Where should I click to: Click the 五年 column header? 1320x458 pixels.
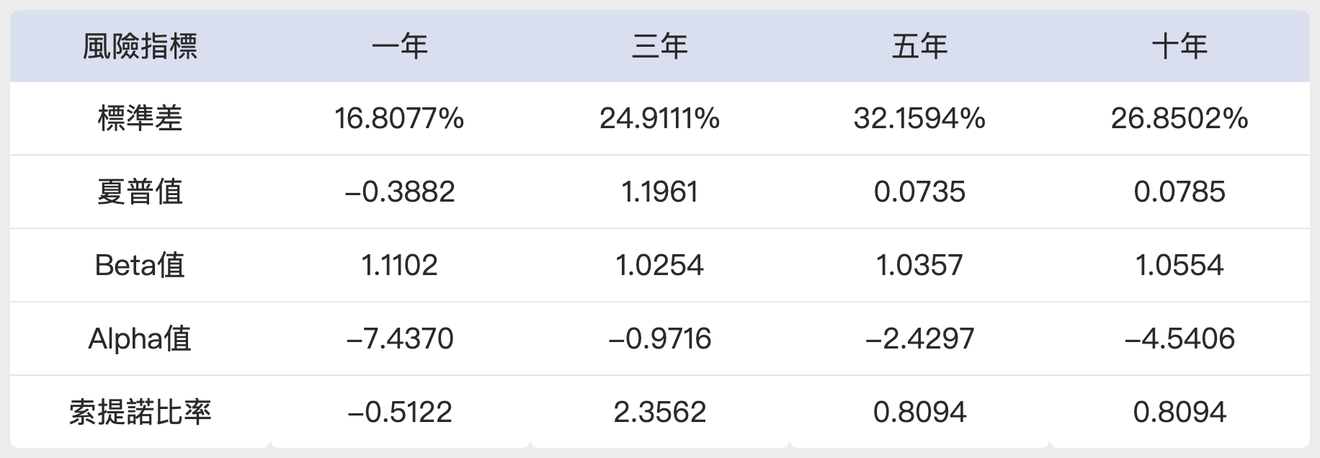click(919, 47)
